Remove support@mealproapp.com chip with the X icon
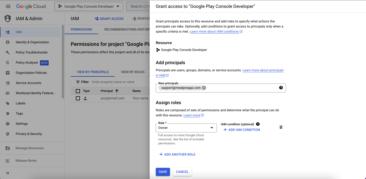This screenshot has height=179, width=366. (x=204, y=88)
